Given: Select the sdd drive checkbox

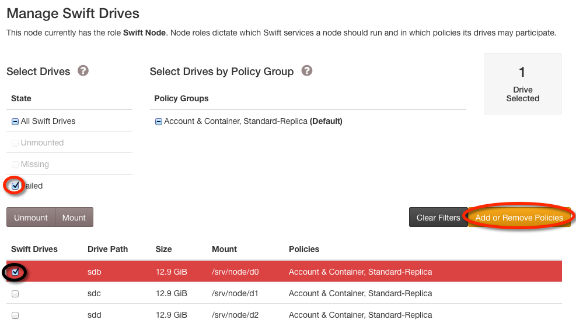Looking at the screenshot, I should 15,315.
